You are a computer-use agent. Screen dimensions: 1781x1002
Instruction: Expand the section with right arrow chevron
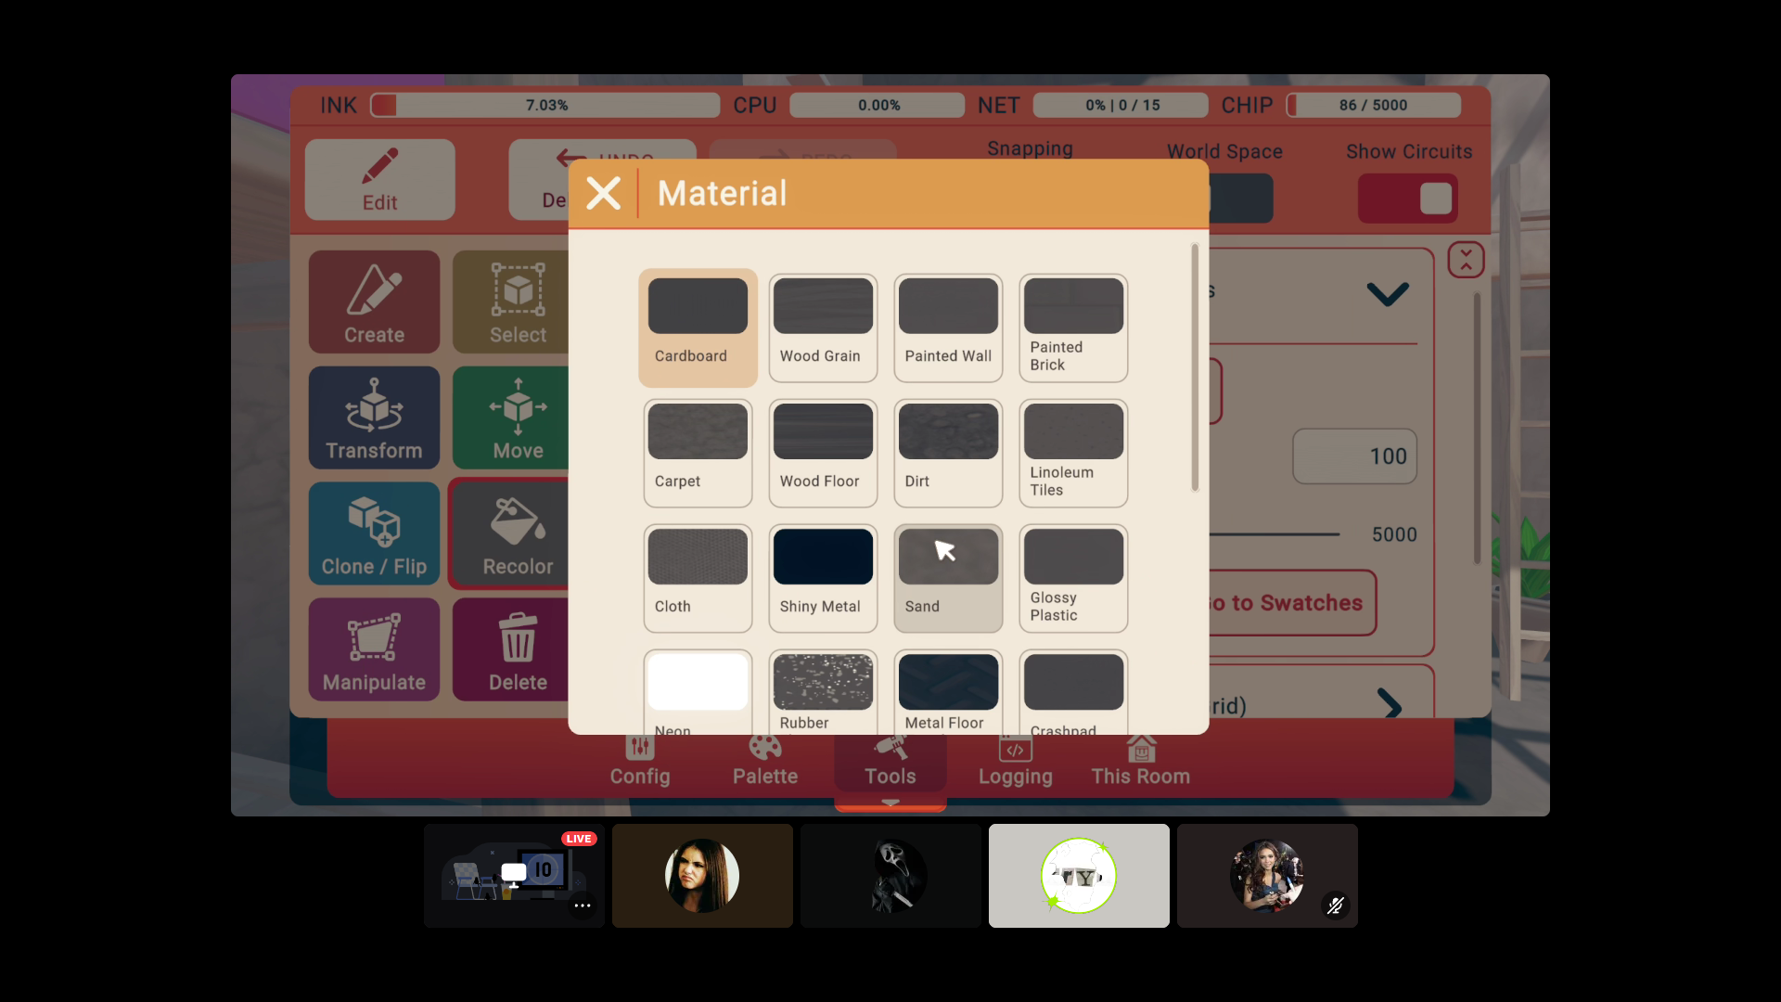[1389, 704]
